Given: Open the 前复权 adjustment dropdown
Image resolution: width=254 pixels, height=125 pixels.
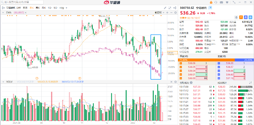Looking at the screenshot, I should [160, 12].
